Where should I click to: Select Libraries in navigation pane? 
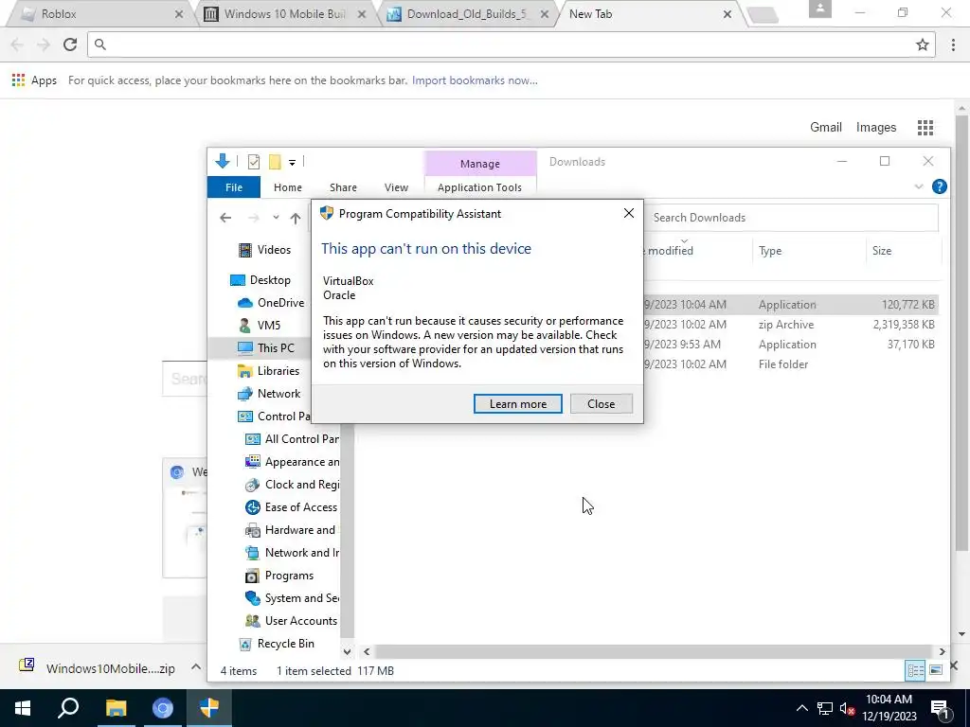tap(269, 371)
